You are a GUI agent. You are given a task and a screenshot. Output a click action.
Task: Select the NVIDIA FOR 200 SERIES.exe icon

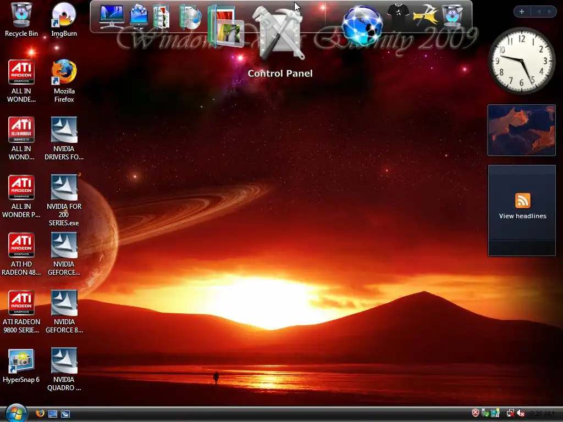(64, 200)
